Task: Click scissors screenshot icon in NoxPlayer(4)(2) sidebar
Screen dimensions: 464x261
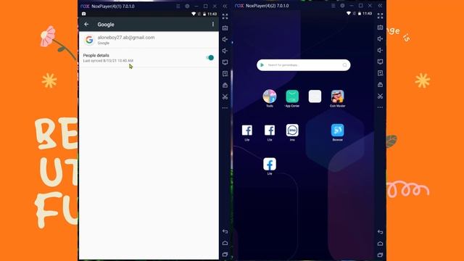Action: click(x=380, y=96)
